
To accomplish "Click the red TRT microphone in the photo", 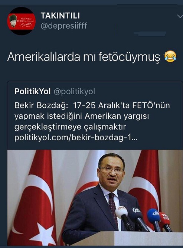I will [164, 219].
